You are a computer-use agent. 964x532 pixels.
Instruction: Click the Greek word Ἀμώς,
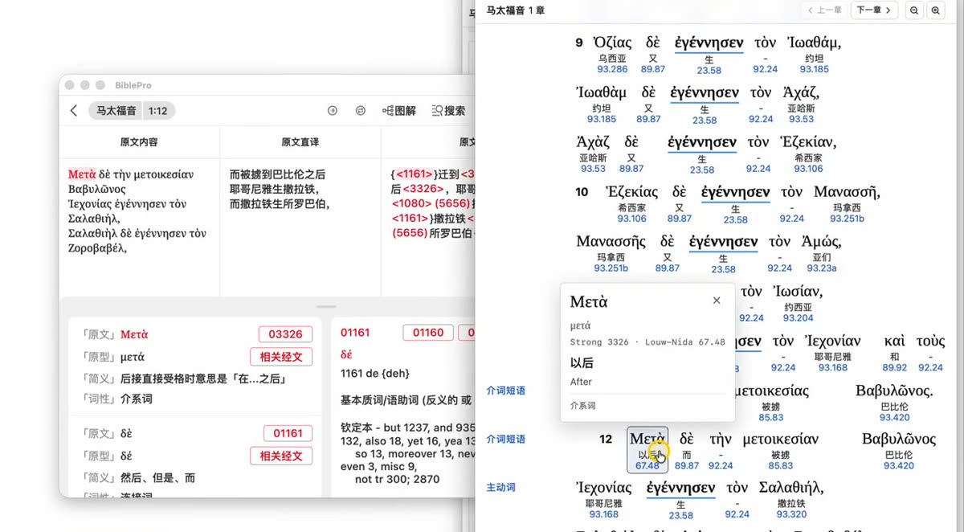(822, 242)
